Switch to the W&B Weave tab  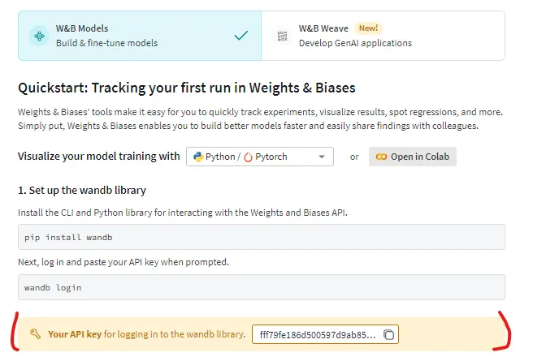coord(382,36)
